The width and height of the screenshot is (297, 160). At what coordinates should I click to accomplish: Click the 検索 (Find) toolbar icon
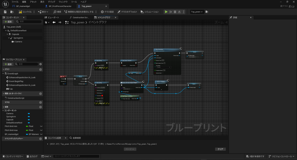click(x=57, y=12)
